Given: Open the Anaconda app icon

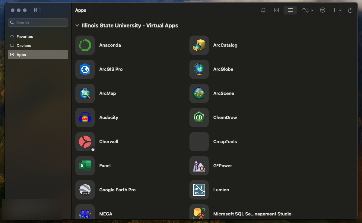Looking at the screenshot, I should (x=85, y=45).
